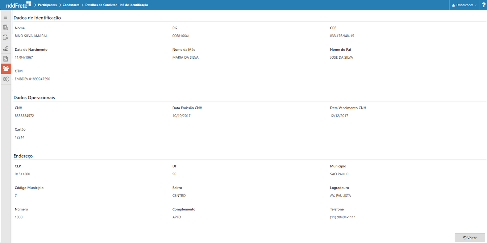Click the user profile icon next to Embarcador

(x=453, y=5)
